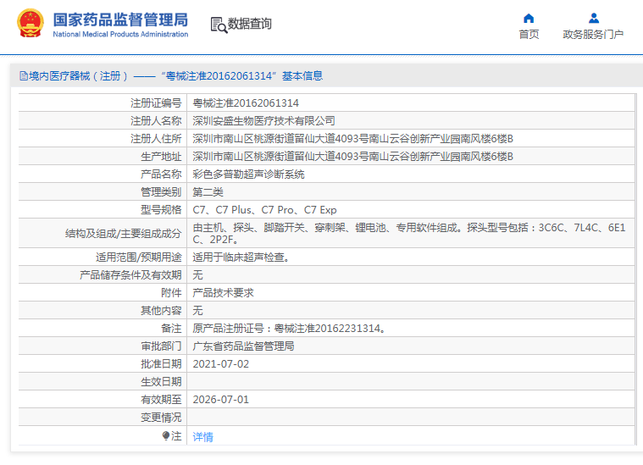
Task: Click the document icon beside 境内医疗器械 heading
Action: 23,76
